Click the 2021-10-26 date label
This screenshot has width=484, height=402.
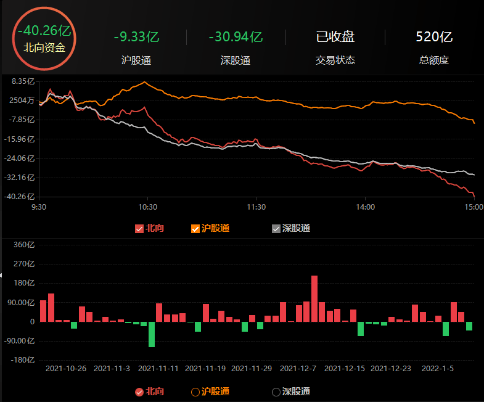click(66, 369)
